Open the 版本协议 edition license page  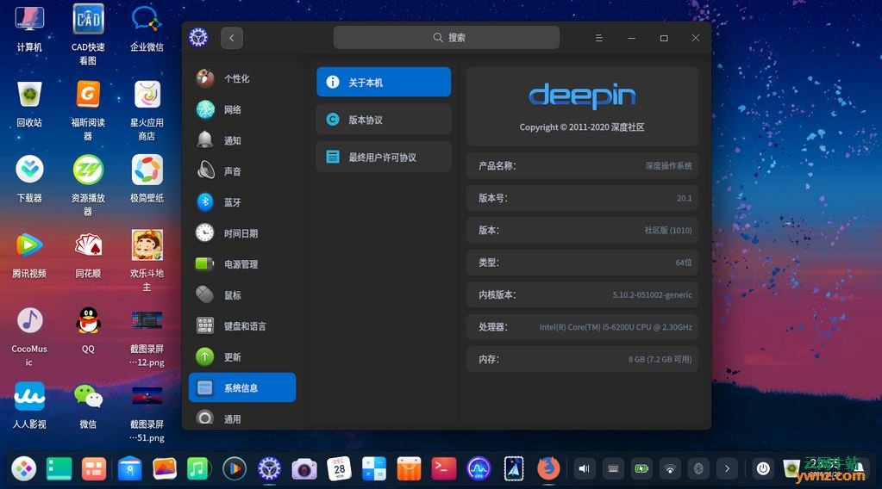tap(384, 120)
